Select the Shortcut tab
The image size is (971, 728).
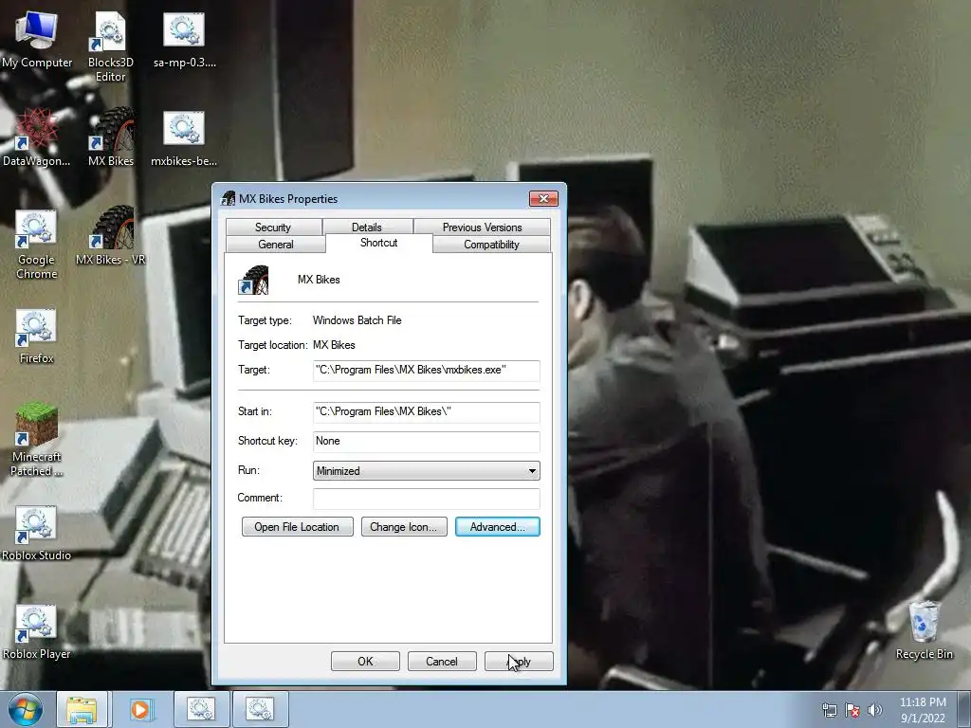[x=379, y=243]
